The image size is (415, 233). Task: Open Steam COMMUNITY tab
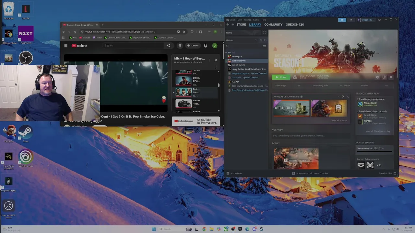[x=273, y=25]
